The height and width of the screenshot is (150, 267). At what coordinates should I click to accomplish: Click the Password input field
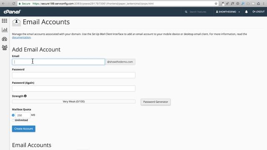click(74, 75)
